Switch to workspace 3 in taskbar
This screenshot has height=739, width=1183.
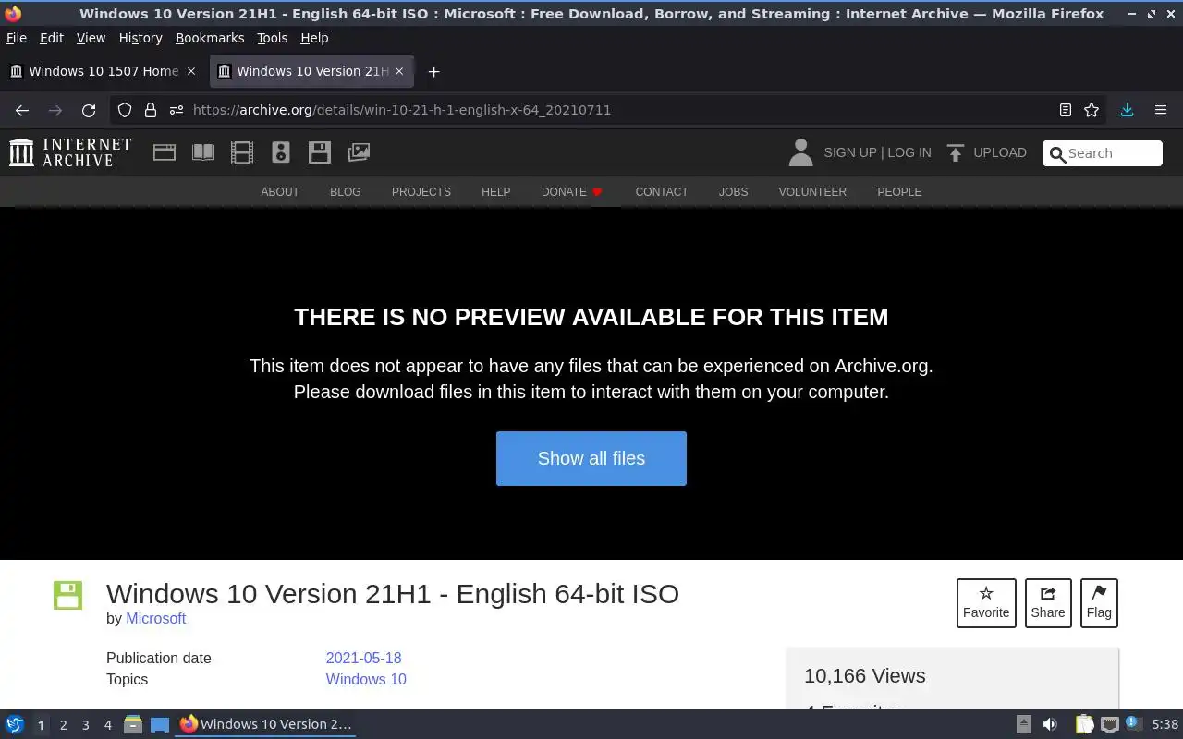pos(85,725)
